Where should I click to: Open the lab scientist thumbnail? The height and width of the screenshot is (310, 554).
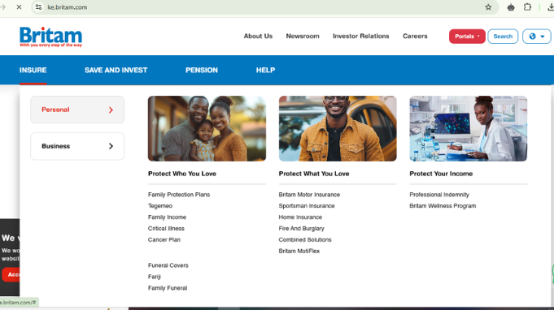468,128
